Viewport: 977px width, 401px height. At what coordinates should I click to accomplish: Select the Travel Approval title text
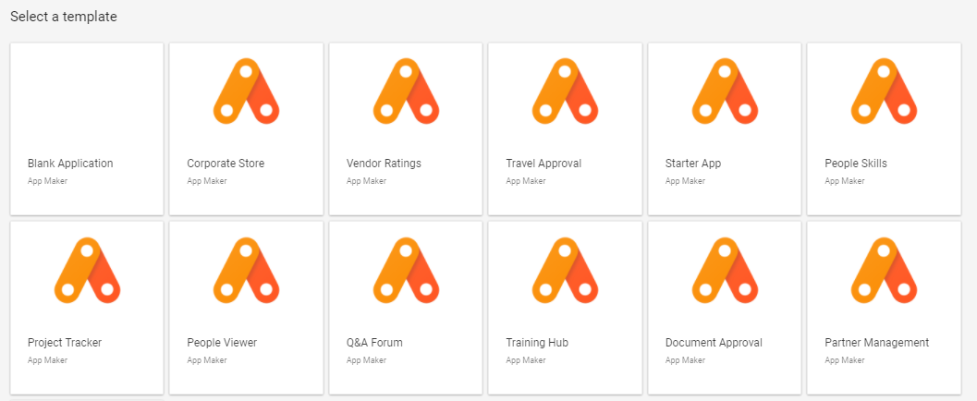[543, 164]
